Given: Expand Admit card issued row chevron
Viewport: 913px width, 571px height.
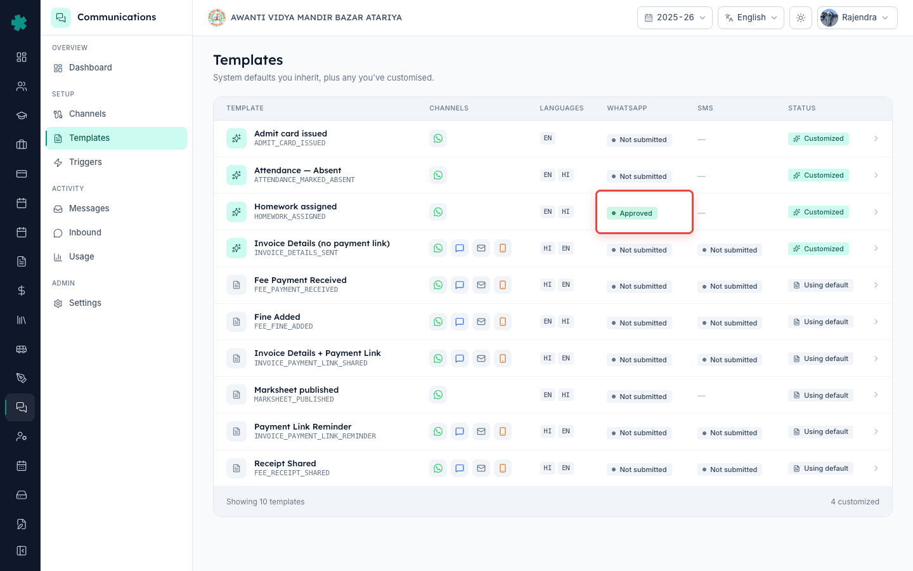Looking at the screenshot, I should click(876, 138).
